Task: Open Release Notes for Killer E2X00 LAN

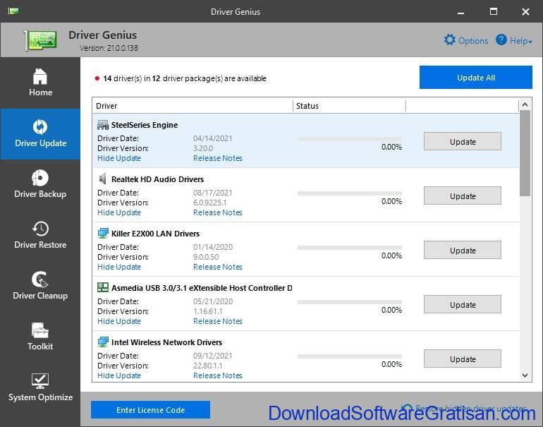Action: [x=218, y=267]
